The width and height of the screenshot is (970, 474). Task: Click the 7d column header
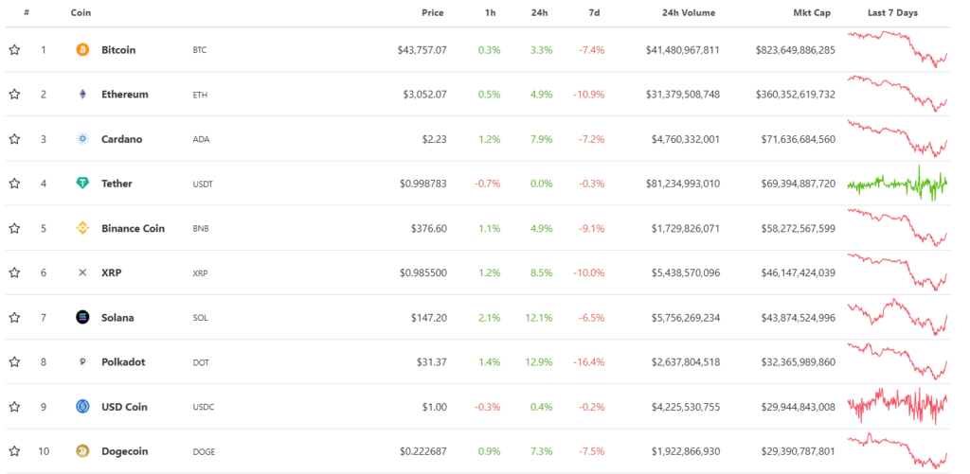click(593, 13)
